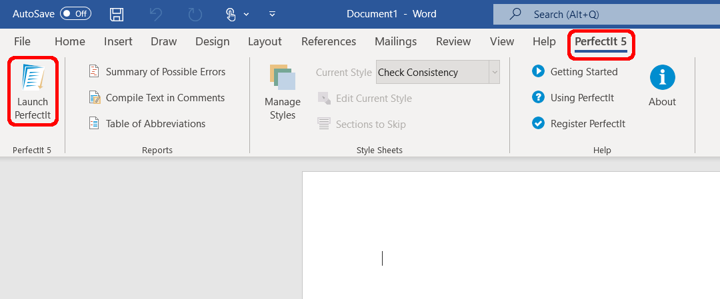Click inside the blank document page
Image resolution: width=720 pixels, height=299 pixels.
511,235
